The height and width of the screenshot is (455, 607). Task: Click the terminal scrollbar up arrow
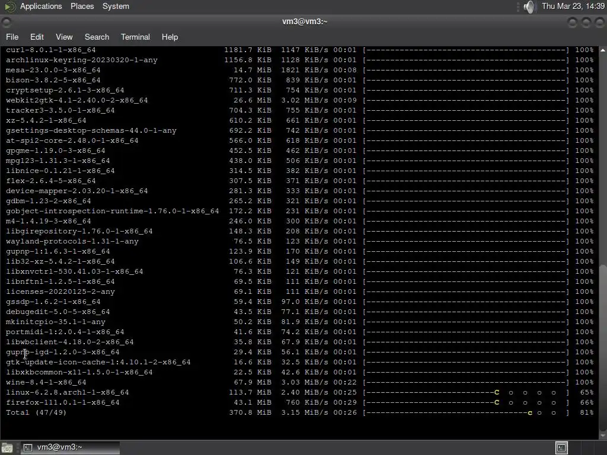pos(603,50)
